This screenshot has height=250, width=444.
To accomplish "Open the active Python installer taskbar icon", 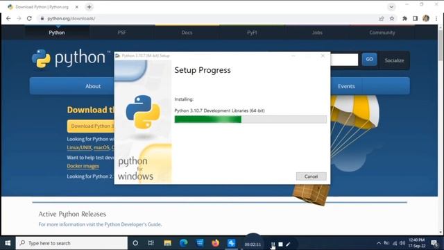I will [x=231, y=243].
